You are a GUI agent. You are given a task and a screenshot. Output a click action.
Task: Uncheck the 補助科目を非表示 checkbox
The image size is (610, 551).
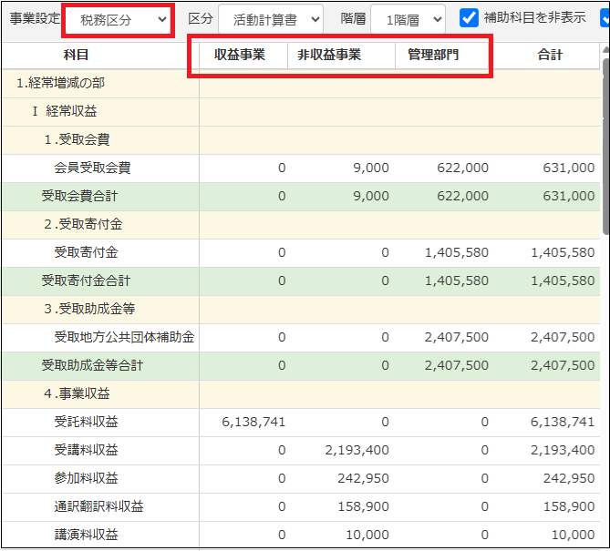[x=469, y=18]
